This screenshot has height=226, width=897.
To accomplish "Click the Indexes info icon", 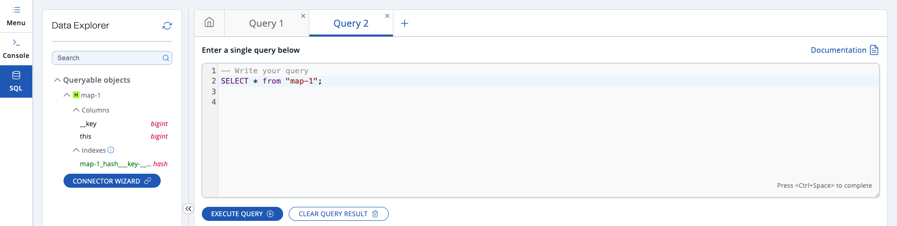I will pos(111,150).
